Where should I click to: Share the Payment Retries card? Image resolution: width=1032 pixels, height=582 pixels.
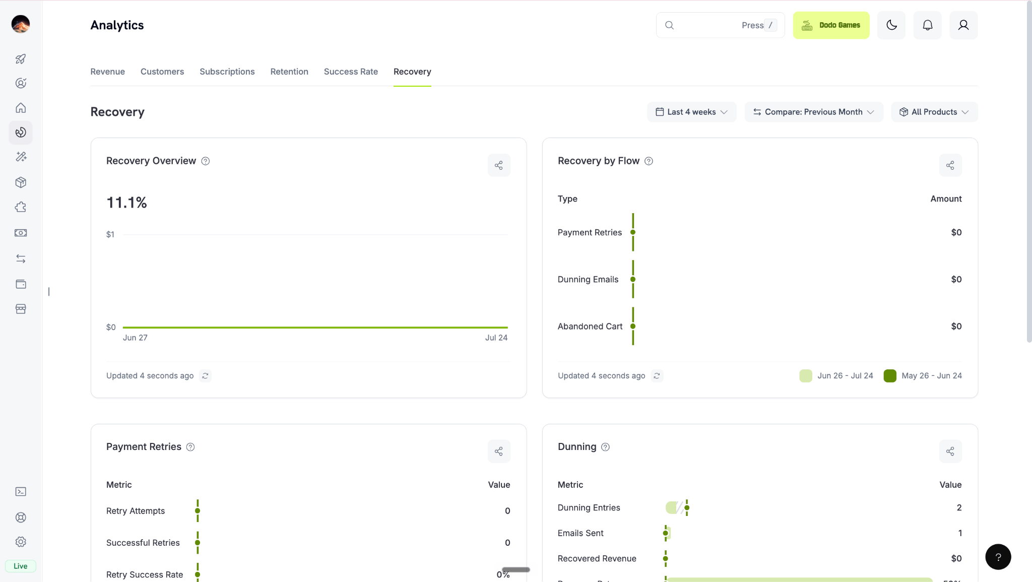coord(499,451)
